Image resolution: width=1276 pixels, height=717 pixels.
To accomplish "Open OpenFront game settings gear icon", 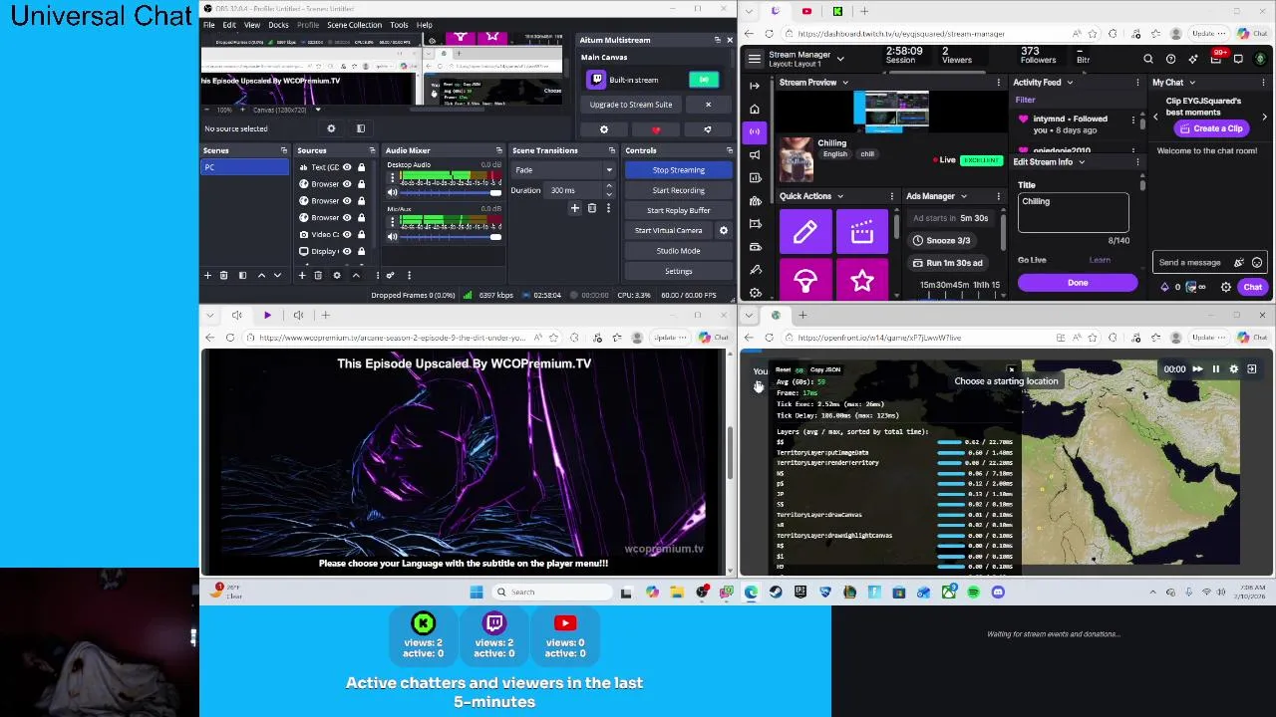I will (x=1233, y=369).
